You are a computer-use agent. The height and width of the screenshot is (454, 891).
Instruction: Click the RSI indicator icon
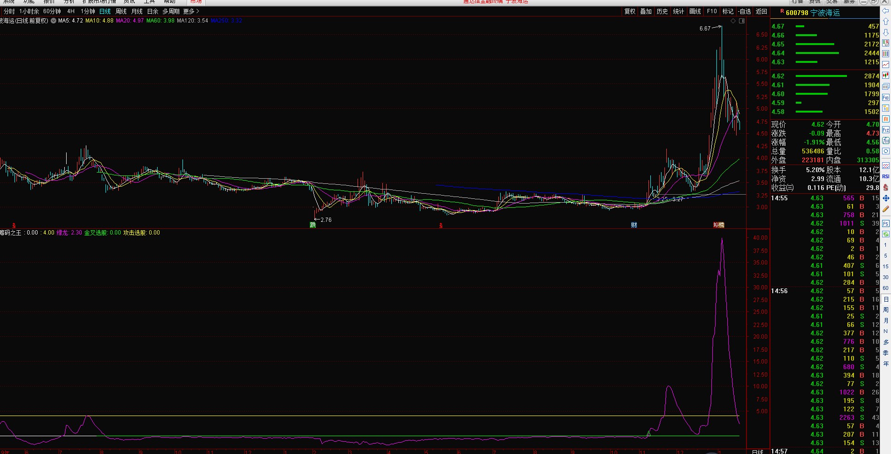click(x=885, y=176)
